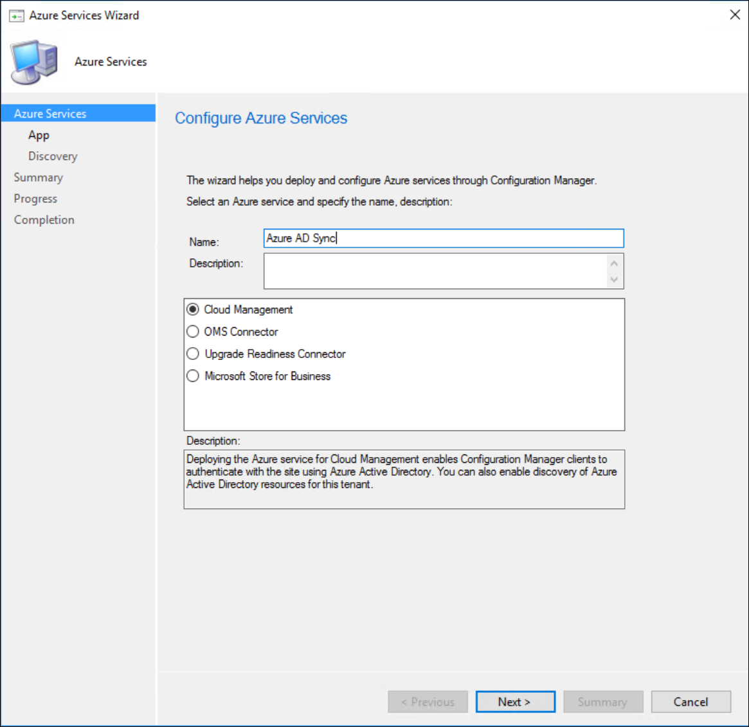
Task: Click the wizard title bar icon
Action: [x=17, y=16]
